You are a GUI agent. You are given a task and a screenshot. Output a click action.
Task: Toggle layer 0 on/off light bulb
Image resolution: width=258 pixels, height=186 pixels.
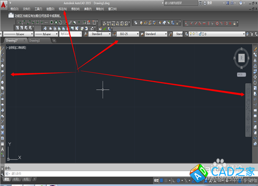pos(190,34)
